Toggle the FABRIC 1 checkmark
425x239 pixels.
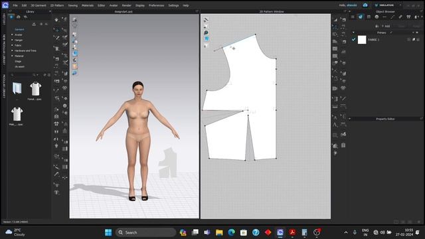click(x=353, y=40)
